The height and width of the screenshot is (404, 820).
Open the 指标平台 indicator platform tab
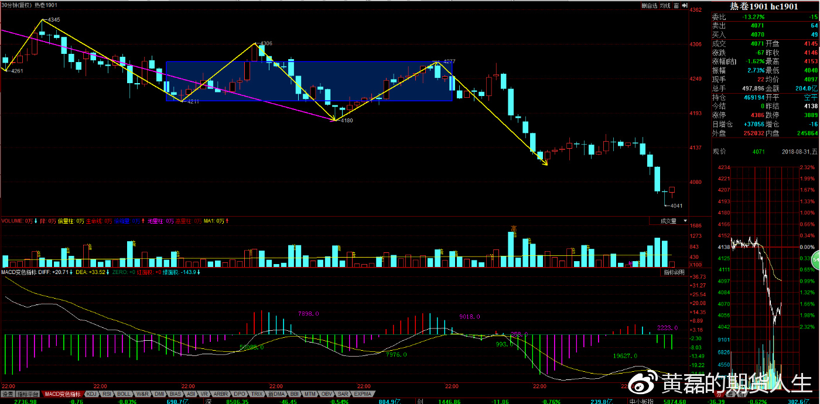point(28,394)
